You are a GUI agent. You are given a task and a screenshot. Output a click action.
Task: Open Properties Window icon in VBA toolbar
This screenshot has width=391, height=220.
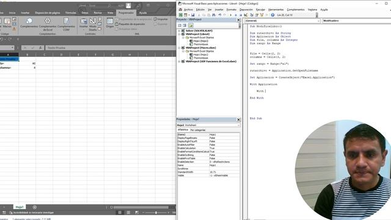257,15
